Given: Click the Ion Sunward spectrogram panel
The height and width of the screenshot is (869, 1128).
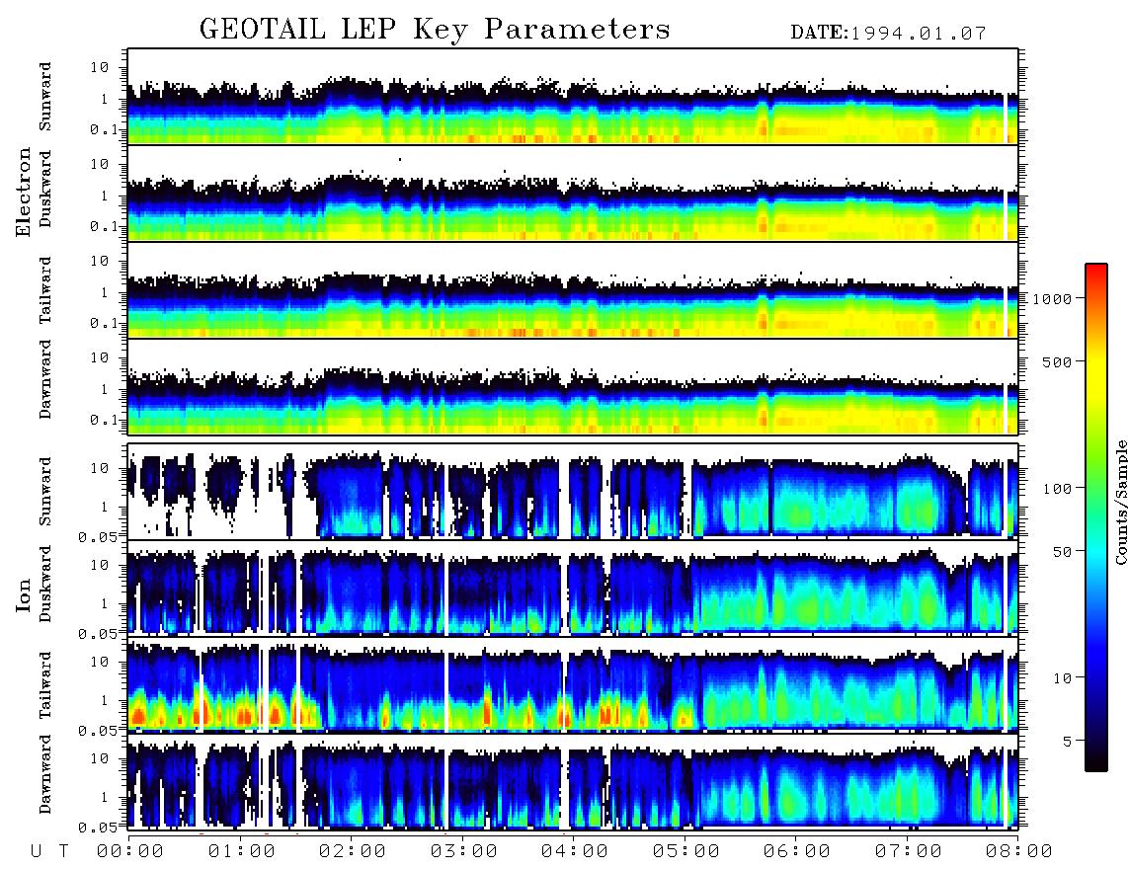Looking at the screenshot, I should pyautogui.click(x=573, y=492).
